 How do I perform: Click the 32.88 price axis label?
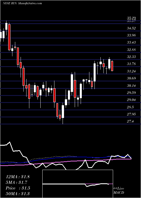pyautogui.click(x=131, y=49)
